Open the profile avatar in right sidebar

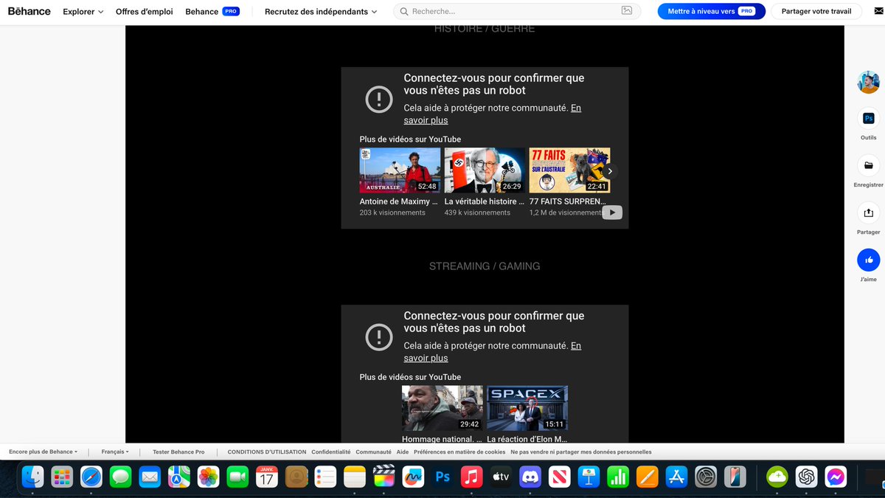click(x=868, y=82)
